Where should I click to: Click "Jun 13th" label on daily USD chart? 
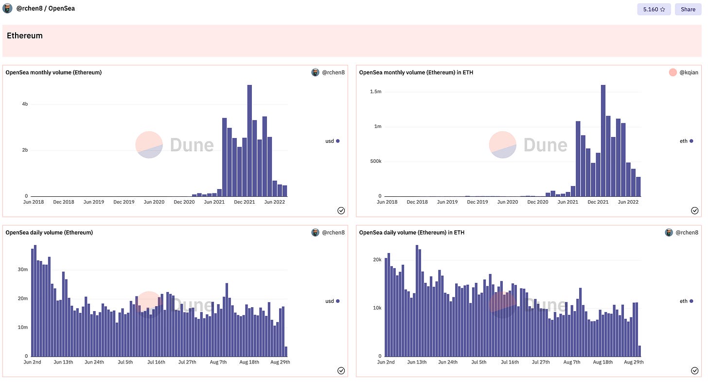tap(64, 362)
